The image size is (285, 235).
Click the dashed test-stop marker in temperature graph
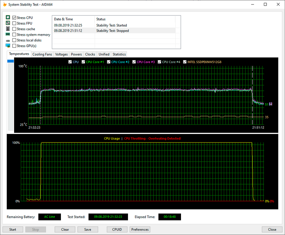point(252,95)
